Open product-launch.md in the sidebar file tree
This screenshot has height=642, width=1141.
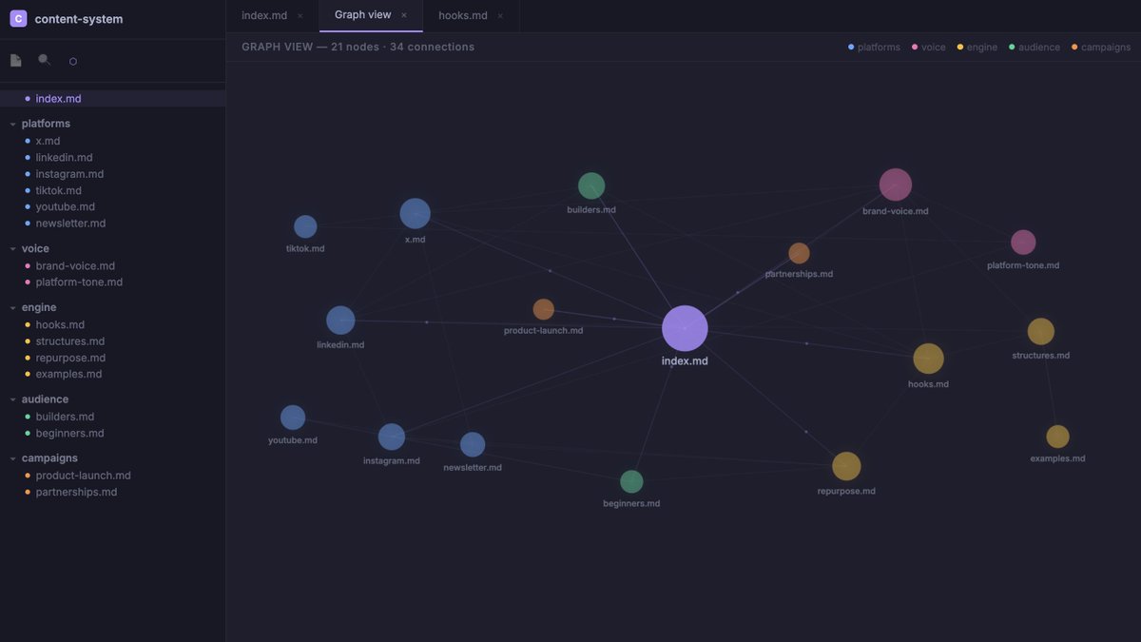pos(112,476)
